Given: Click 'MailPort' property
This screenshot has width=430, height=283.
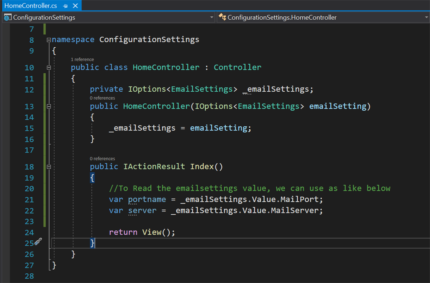Looking at the screenshot, I should [x=299, y=199].
